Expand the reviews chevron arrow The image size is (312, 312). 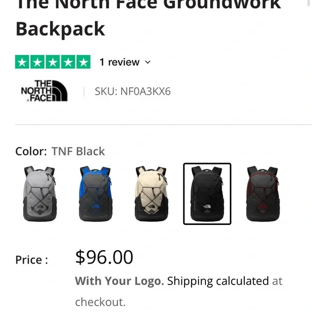147,62
